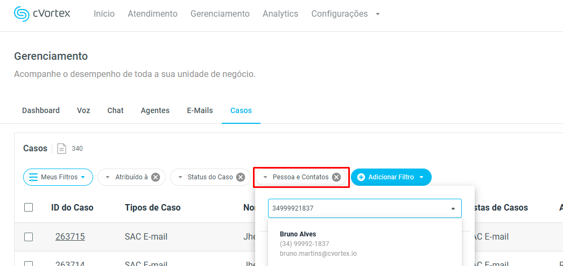Open case ID 263715 link
Viewport: 563px width, 266px height.
click(x=70, y=237)
